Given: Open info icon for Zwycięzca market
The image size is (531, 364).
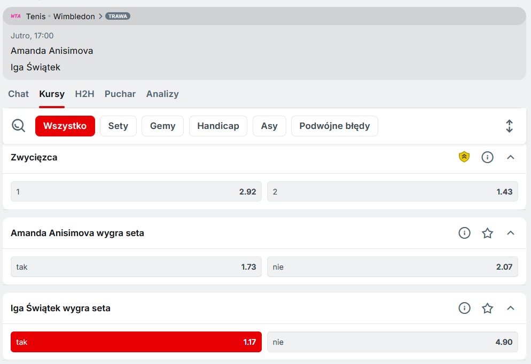Looking at the screenshot, I should click(487, 157).
